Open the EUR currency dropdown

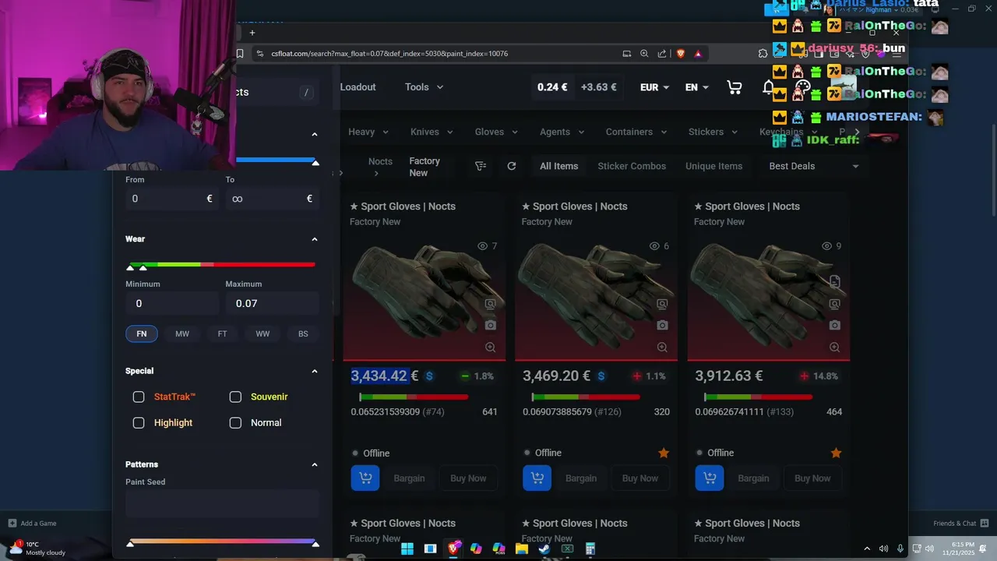654,87
